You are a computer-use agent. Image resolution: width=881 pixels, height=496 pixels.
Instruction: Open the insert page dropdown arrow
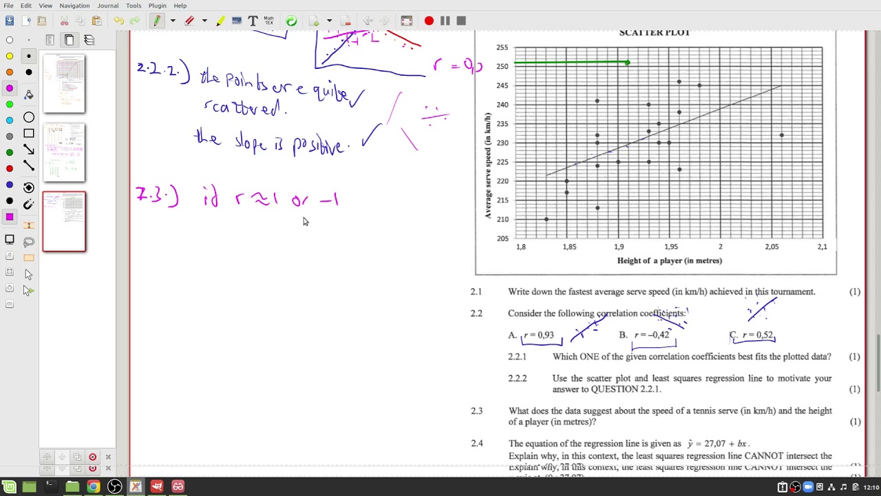click(x=329, y=21)
